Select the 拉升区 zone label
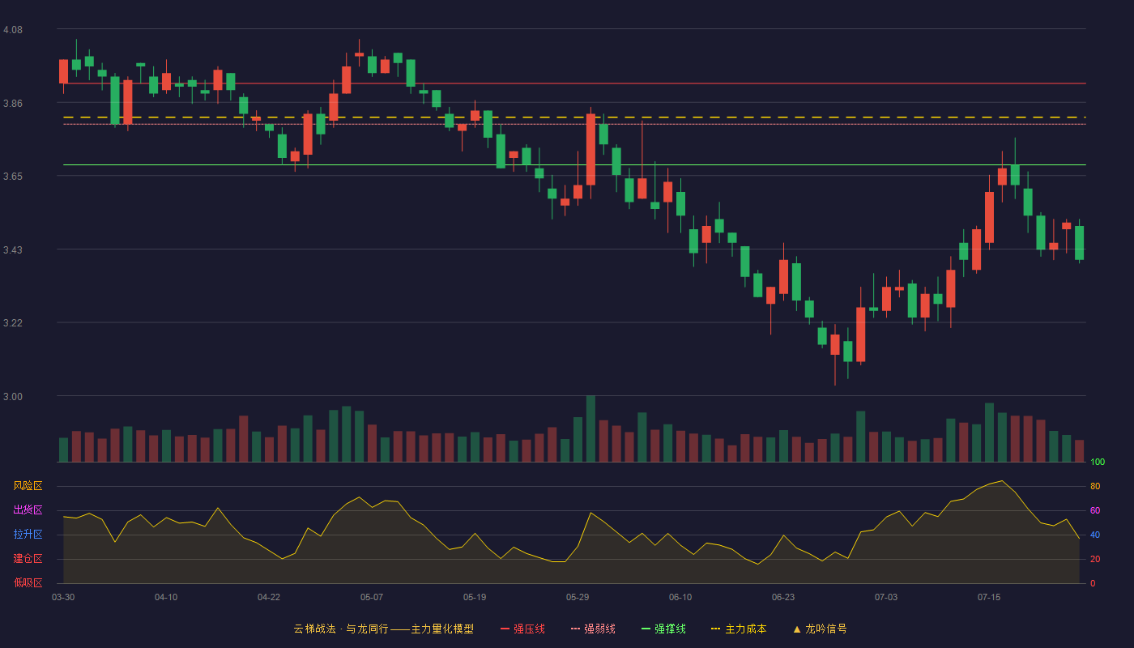The image size is (1134, 648). pyautogui.click(x=28, y=535)
